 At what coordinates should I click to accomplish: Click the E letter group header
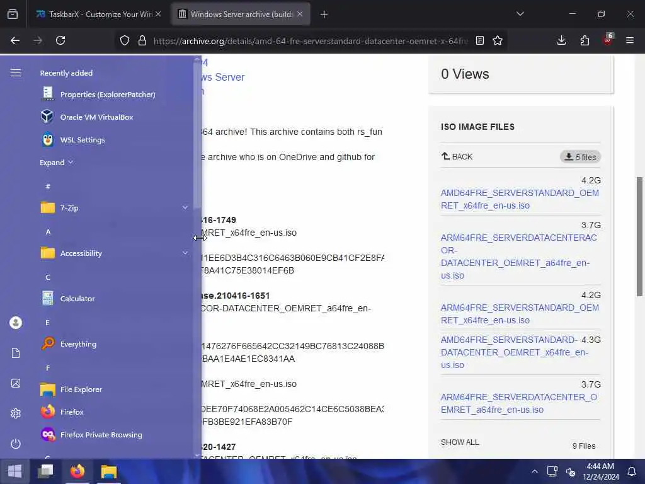click(x=48, y=322)
